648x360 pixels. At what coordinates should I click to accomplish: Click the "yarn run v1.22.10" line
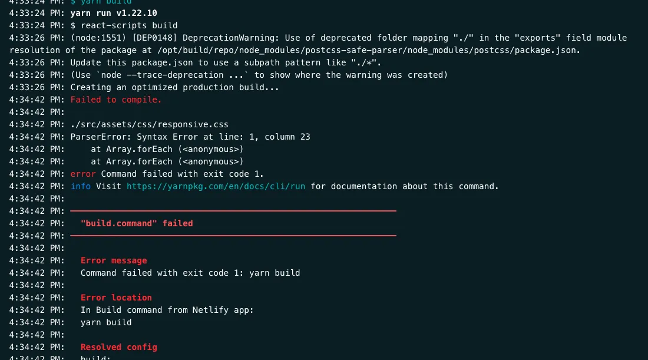[114, 13]
